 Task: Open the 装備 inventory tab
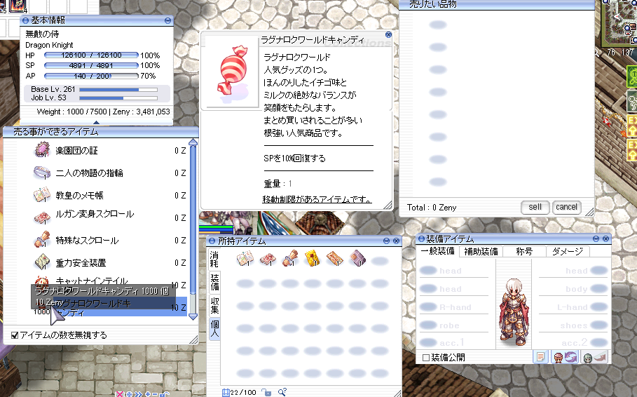coord(214,282)
